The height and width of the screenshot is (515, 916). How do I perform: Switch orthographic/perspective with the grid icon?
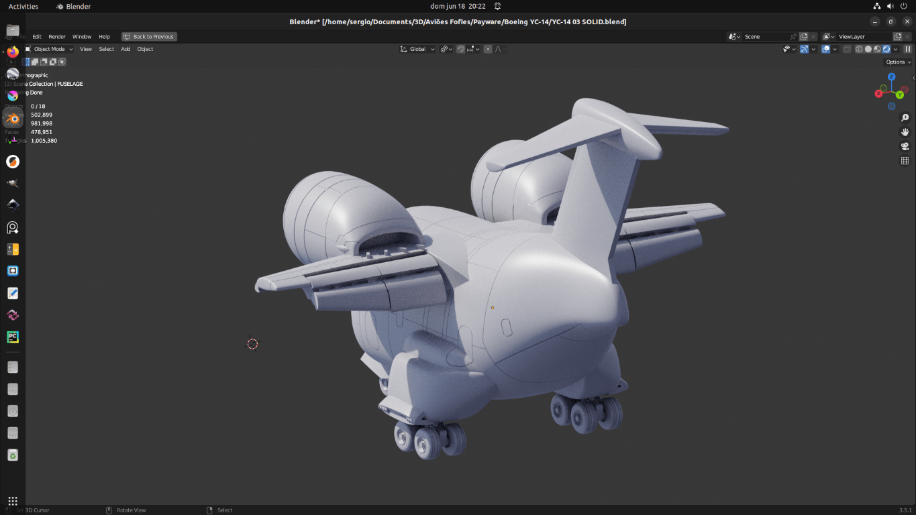[x=905, y=161]
